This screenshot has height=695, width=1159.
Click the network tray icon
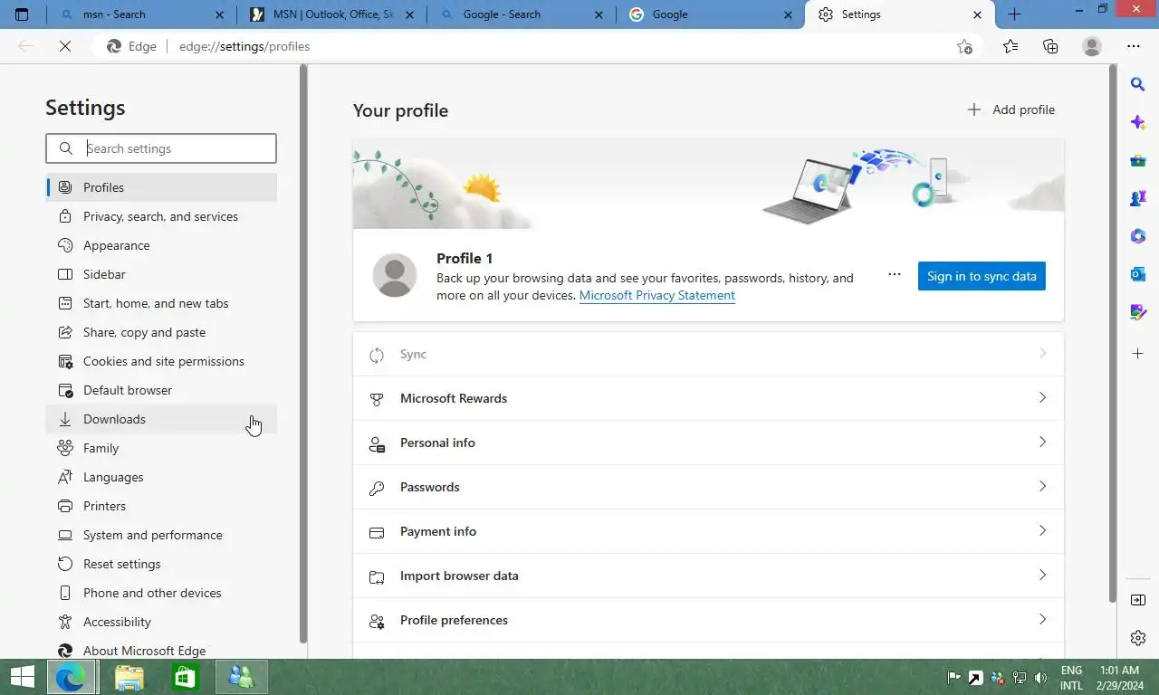tap(1020, 678)
